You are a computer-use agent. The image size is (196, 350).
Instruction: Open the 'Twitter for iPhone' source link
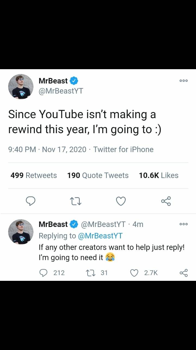tap(123, 150)
